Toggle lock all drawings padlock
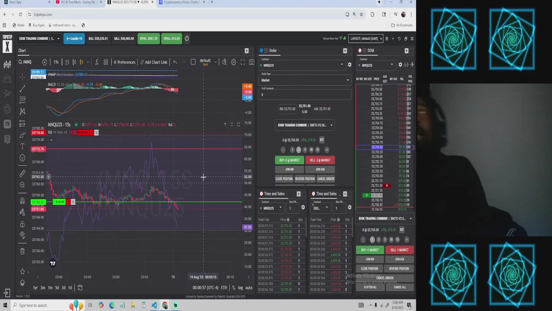552x311 pixels. [22, 224]
